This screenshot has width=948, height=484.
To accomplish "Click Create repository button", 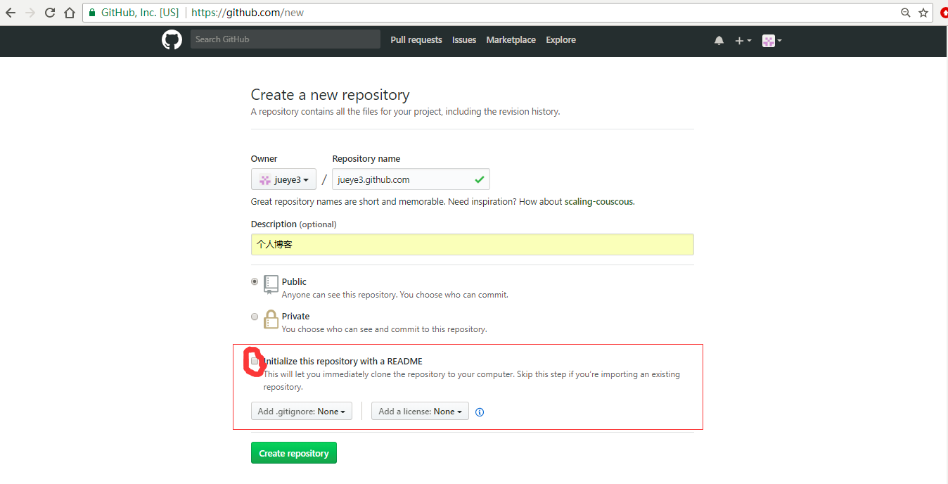I will tap(294, 453).
